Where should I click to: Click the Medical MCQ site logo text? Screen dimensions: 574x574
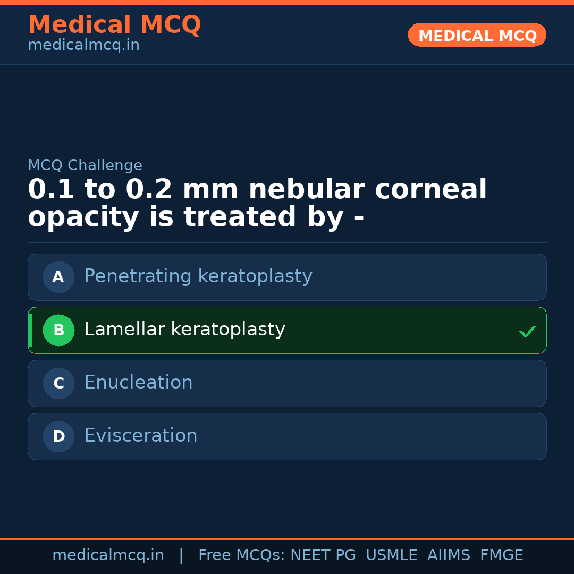tap(114, 24)
